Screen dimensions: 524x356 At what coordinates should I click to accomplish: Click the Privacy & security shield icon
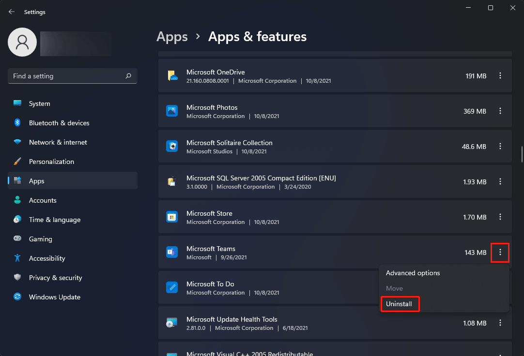[17, 277]
